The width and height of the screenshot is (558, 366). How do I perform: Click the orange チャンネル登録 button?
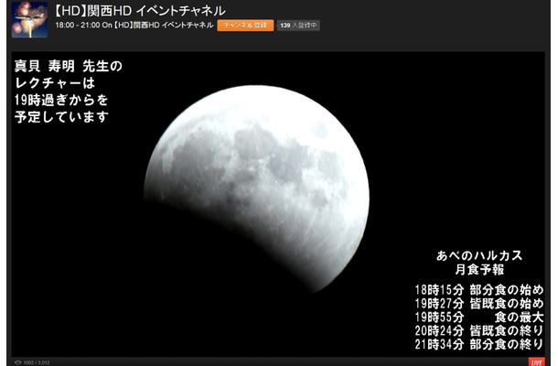tap(245, 26)
